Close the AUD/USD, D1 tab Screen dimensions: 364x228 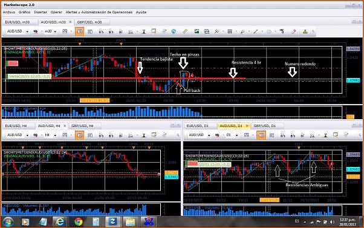(247, 126)
